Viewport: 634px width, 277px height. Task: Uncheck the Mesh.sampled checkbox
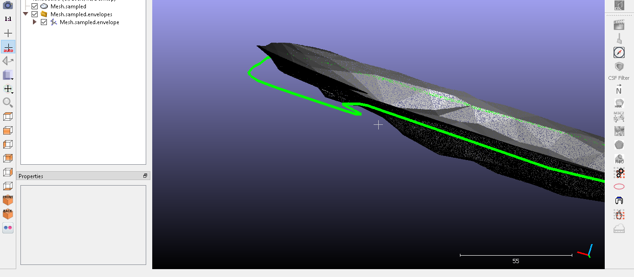tap(35, 6)
